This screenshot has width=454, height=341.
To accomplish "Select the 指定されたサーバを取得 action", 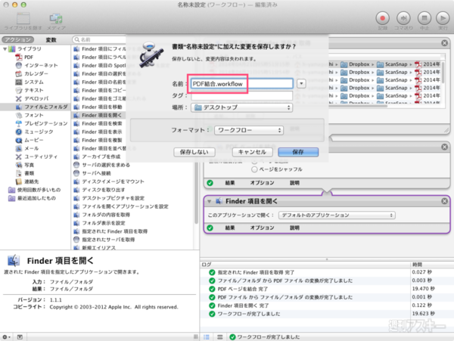I will coord(108,240).
